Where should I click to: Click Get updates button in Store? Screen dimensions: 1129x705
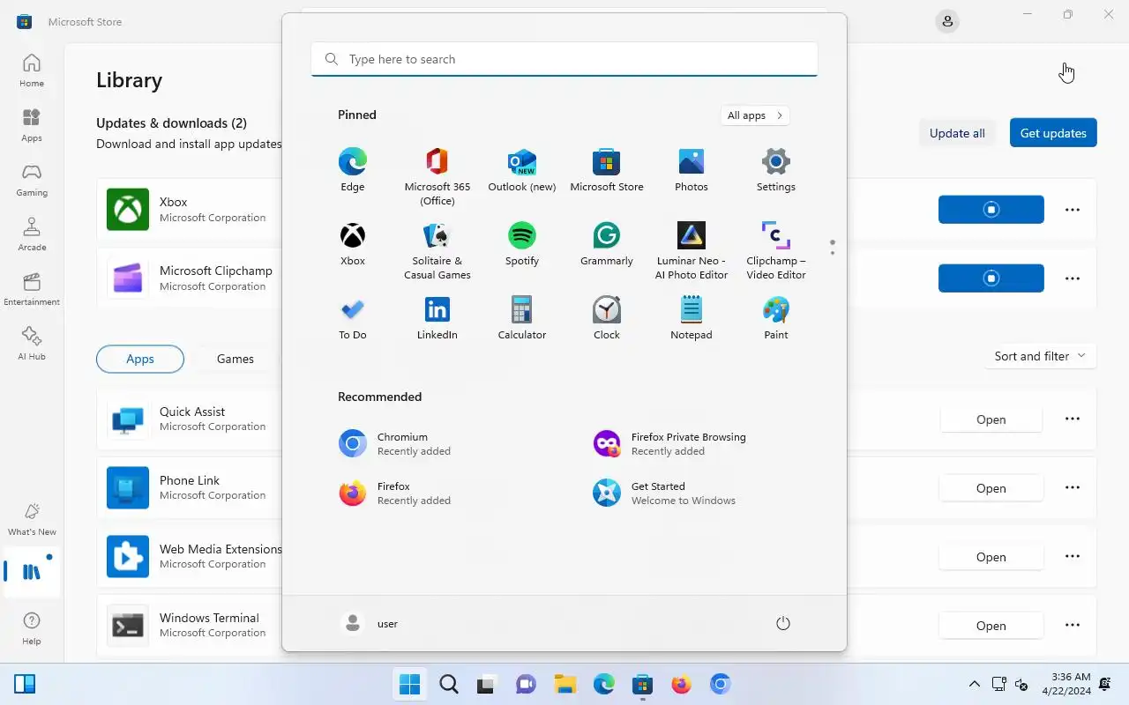[1053, 133]
